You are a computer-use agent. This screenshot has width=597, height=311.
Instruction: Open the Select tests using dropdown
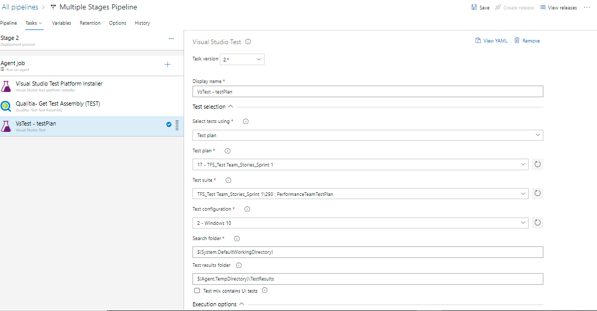367,136
